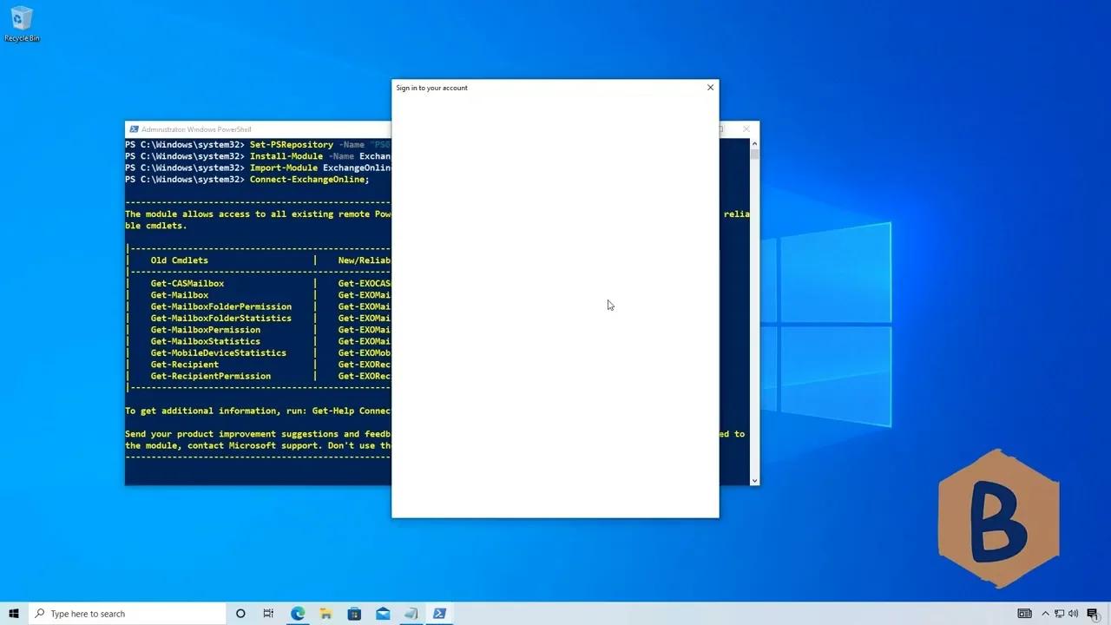Screen dimensions: 1111x625
Task: Open the volume control in tray
Action: tap(1074, 614)
